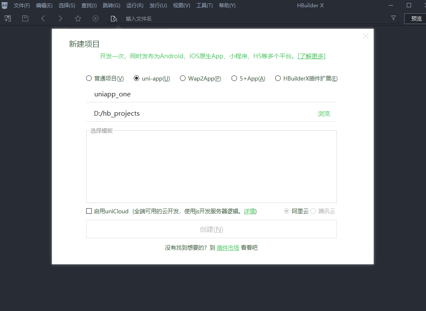Open the 选择(S) menu
The width and height of the screenshot is (426, 311).
(67, 6)
